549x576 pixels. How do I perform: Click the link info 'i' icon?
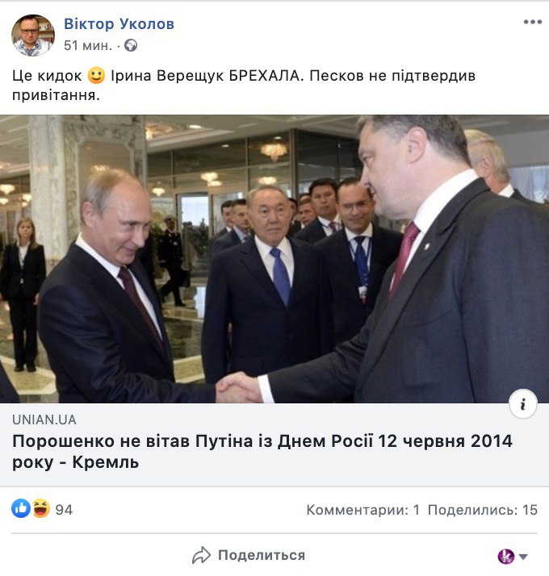pos(523,404)
